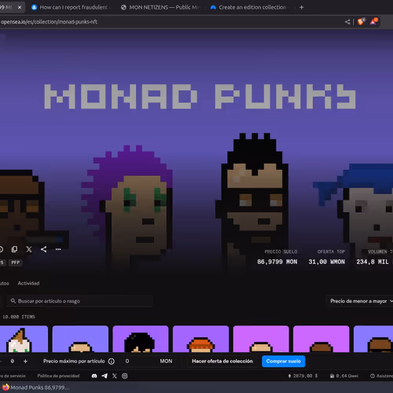The width and height of the screenshot is (393, 393).
Task: Open the Discord icon in footer
Action: pos(94,376)
